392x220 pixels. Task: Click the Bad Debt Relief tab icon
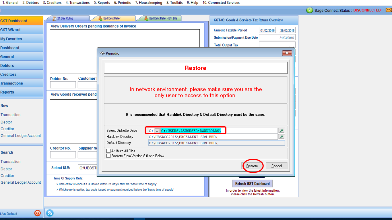[100, 18]
